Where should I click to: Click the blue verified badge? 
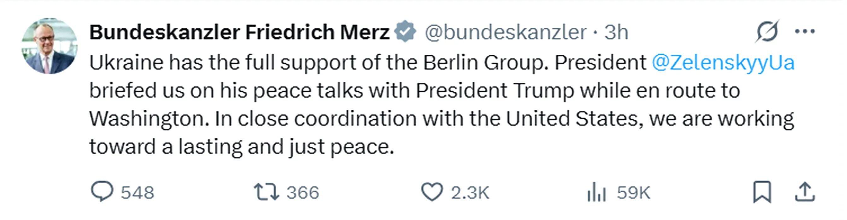[406, 32]
